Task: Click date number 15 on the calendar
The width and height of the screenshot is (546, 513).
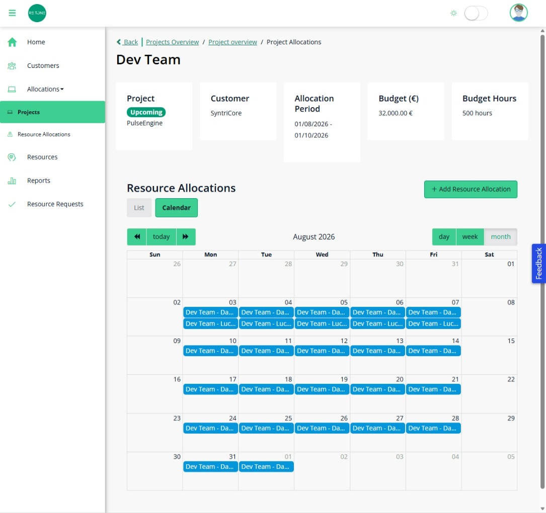Action: 510,341
